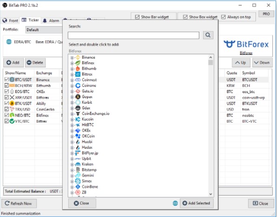Click the magnifier search icon button

[x=208, y=35]
